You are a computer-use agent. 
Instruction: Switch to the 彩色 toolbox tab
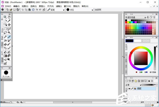2,53
